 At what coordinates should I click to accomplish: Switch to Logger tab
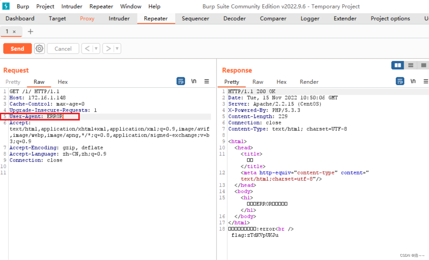(x=310, y=18)
